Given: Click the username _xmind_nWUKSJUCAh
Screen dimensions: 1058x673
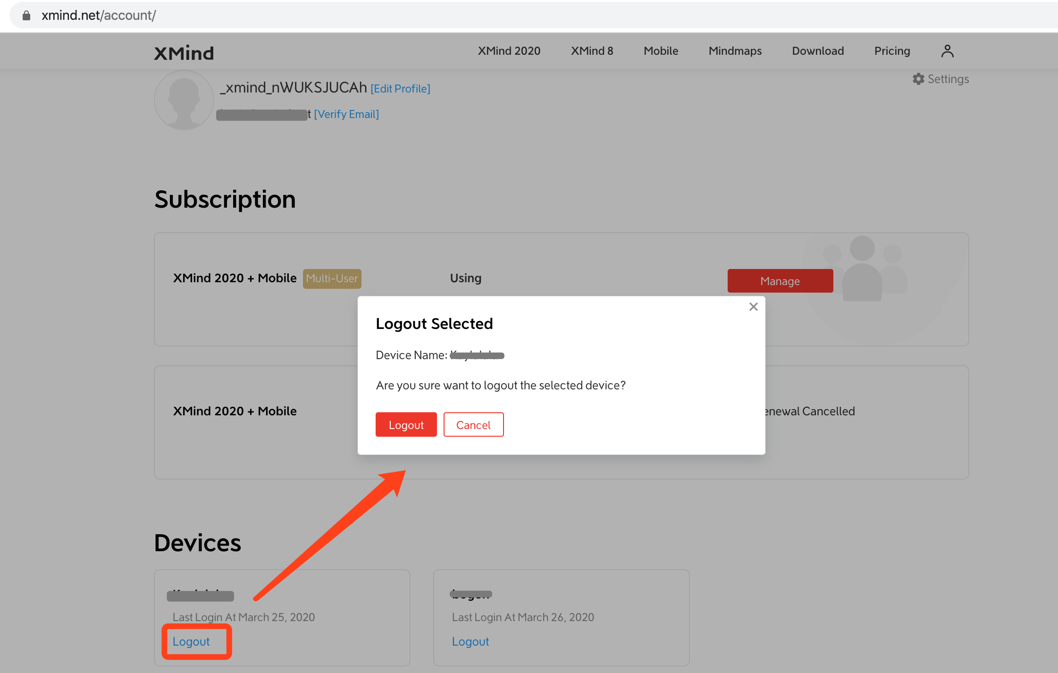Looking at the screenshot, I should [294, 87].
